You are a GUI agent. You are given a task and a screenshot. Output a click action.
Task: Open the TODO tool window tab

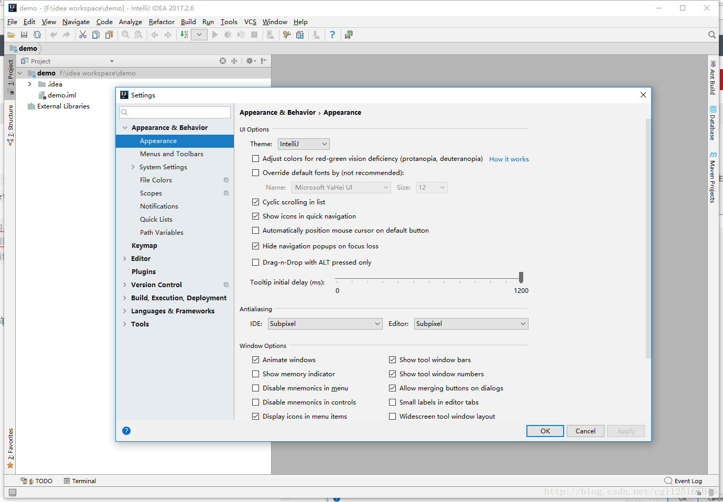(x=37, y=481)
